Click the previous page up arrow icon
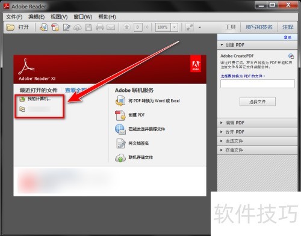The width and height of the screenshot is (301, 236). [x=126, y=27]
